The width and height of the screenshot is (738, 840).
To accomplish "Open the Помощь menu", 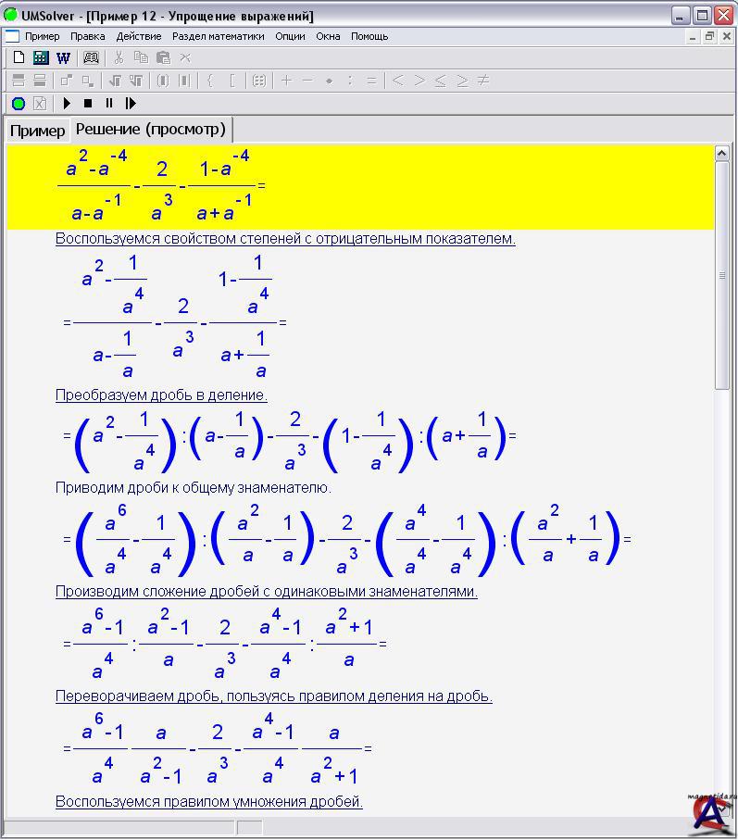I will [x=369, y=36].
